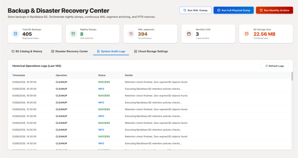Click the WAL segments history clock icon
The height and width of the screenshot is (158, 298).
[x=131, y=34]
